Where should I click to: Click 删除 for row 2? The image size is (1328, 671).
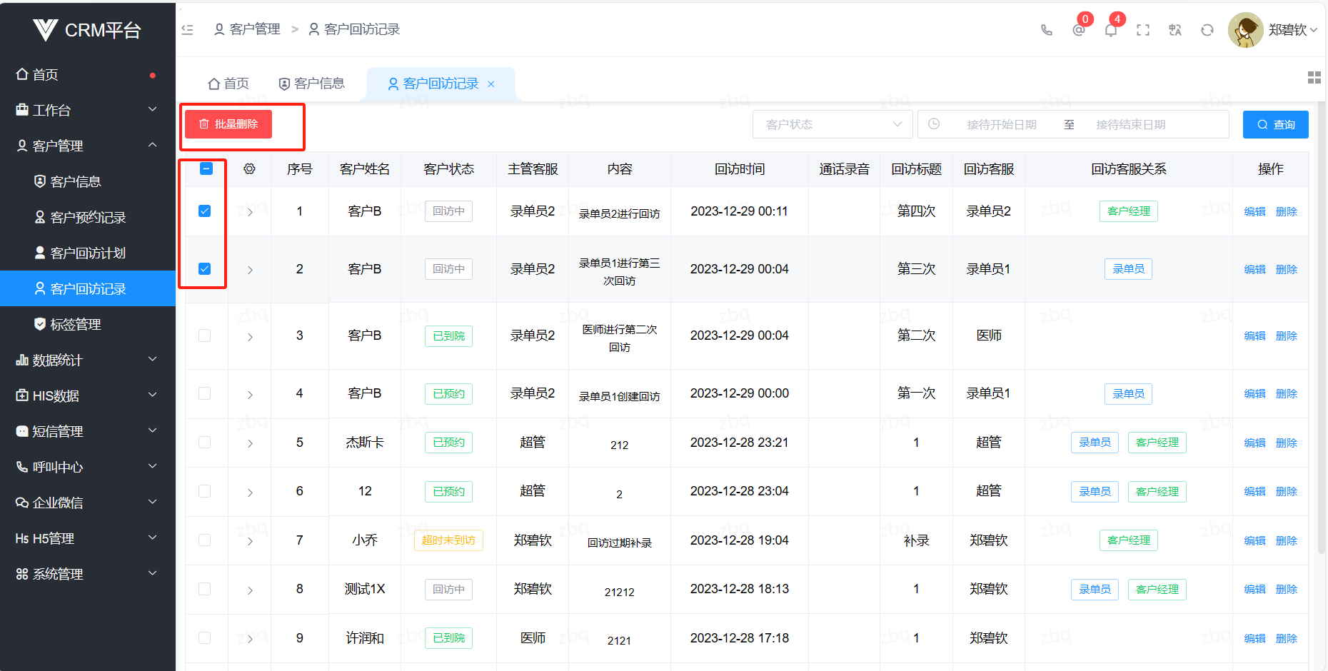(1287, 270)
